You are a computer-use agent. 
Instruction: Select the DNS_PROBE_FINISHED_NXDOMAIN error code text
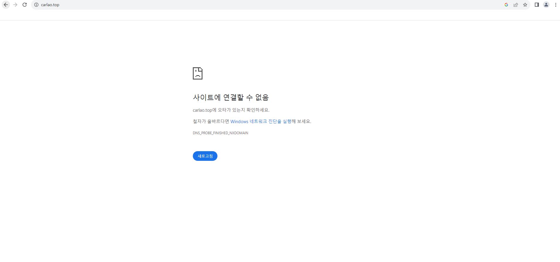(x=220, y=133)
